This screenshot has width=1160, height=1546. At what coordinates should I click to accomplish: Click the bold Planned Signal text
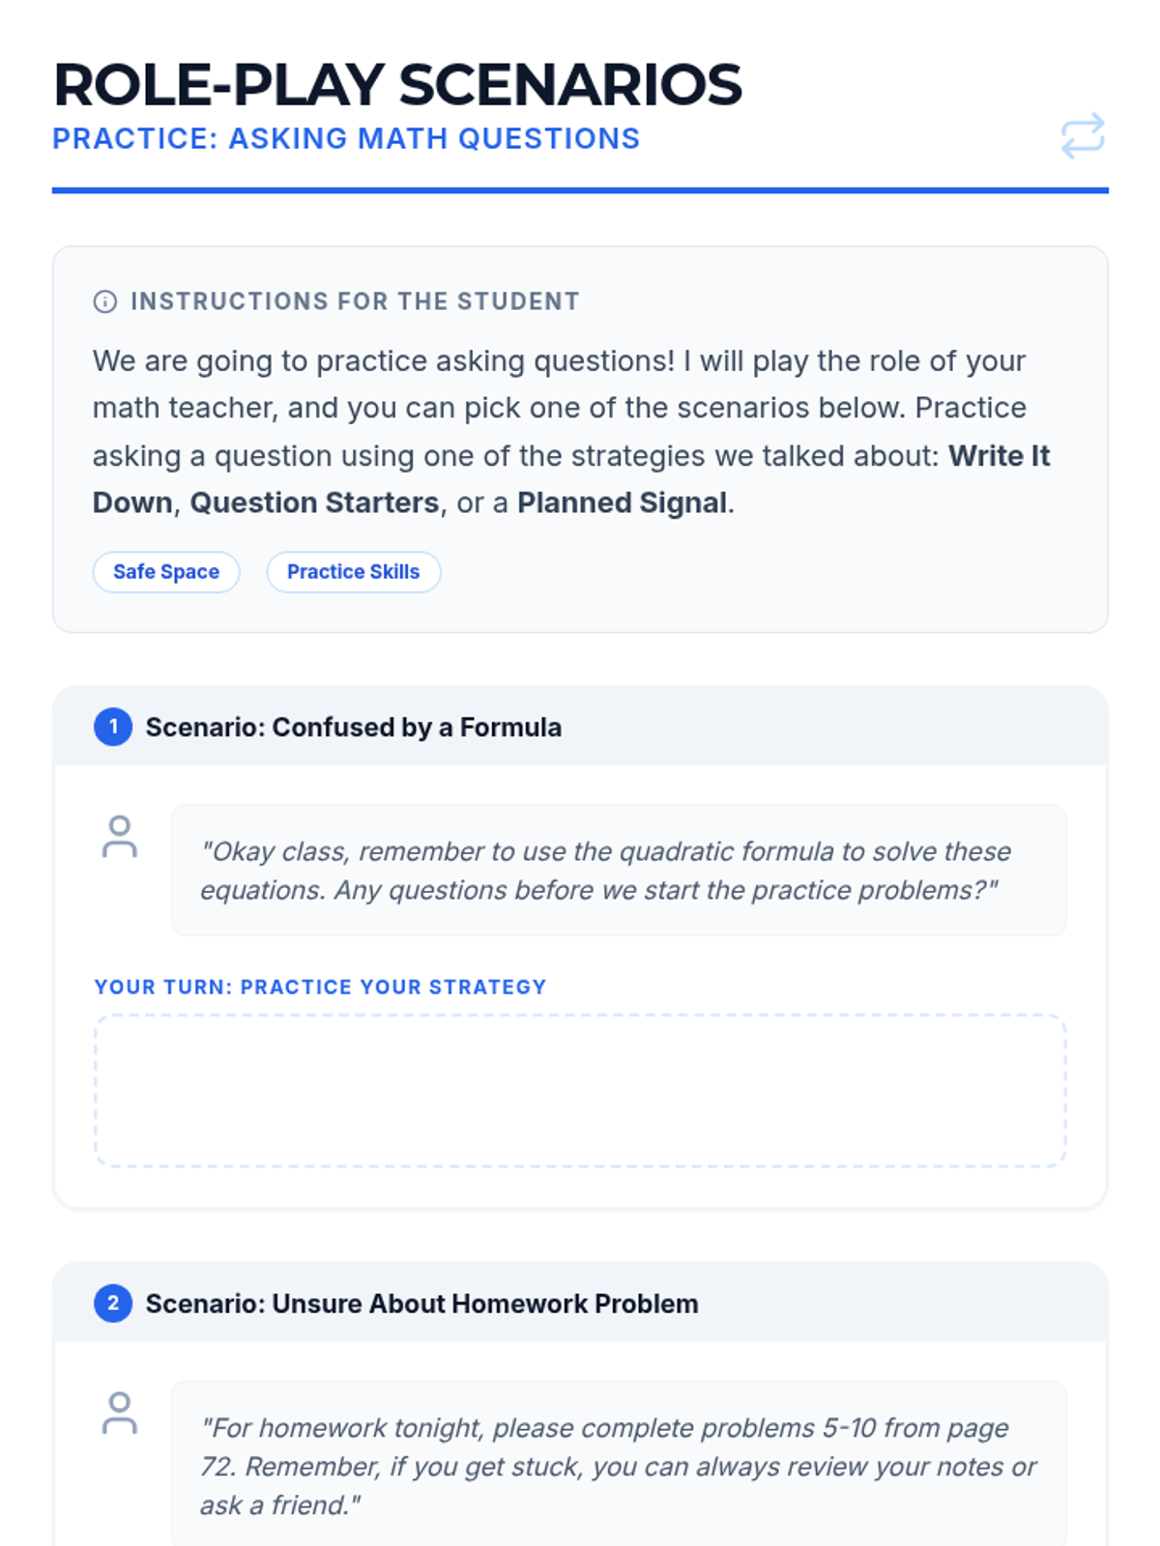tap(622, 503)
